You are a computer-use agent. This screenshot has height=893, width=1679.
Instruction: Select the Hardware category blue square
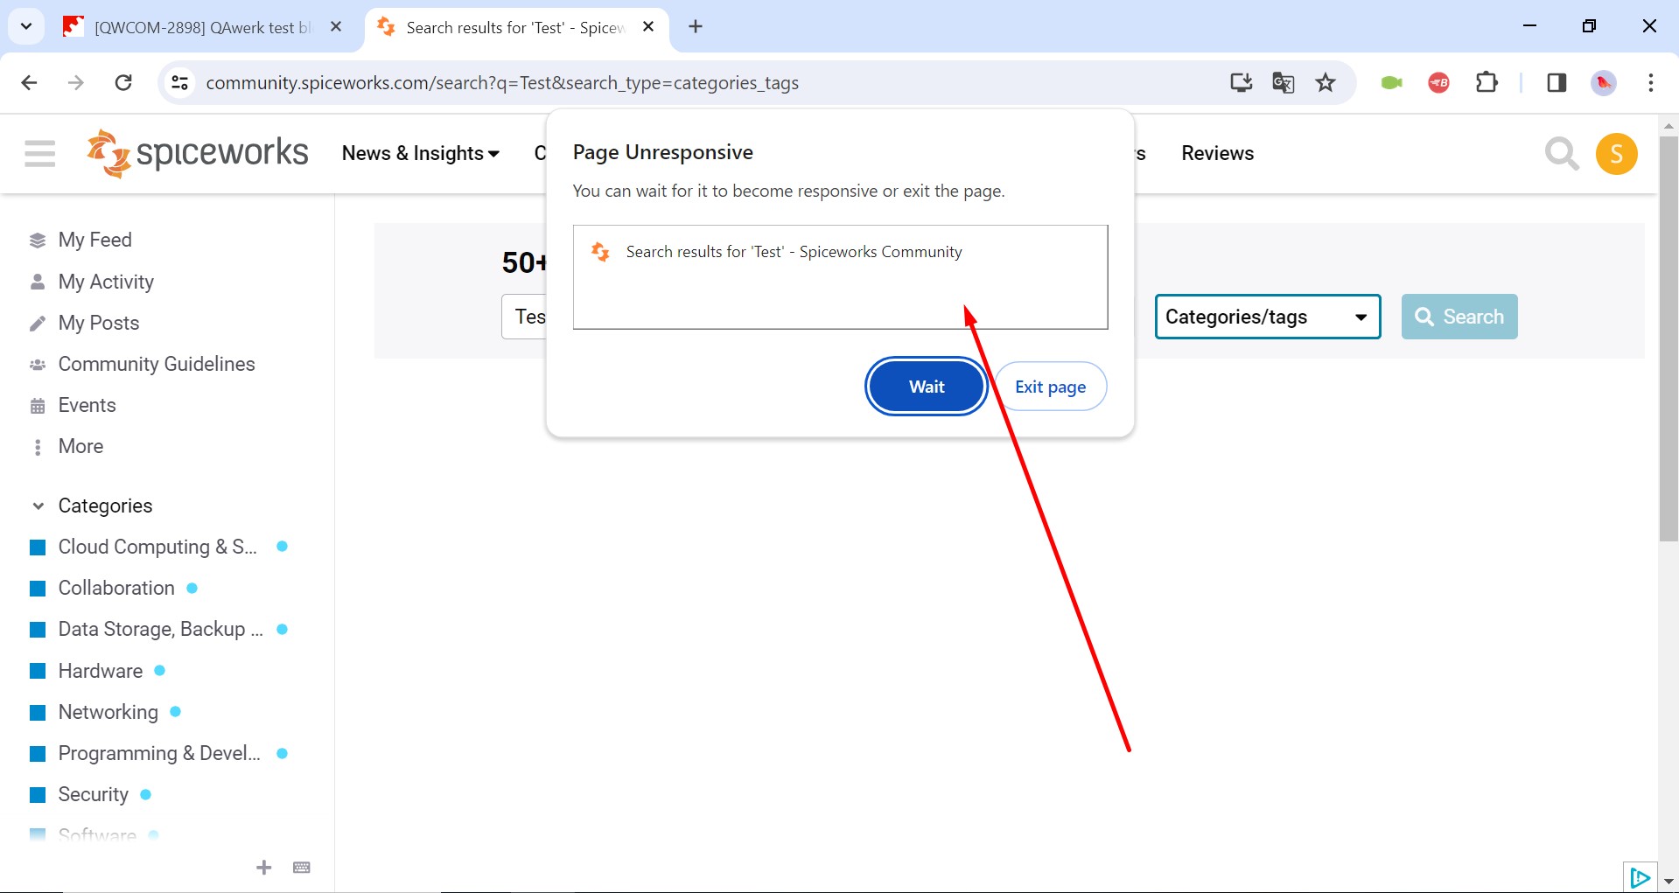coord(38,671)
